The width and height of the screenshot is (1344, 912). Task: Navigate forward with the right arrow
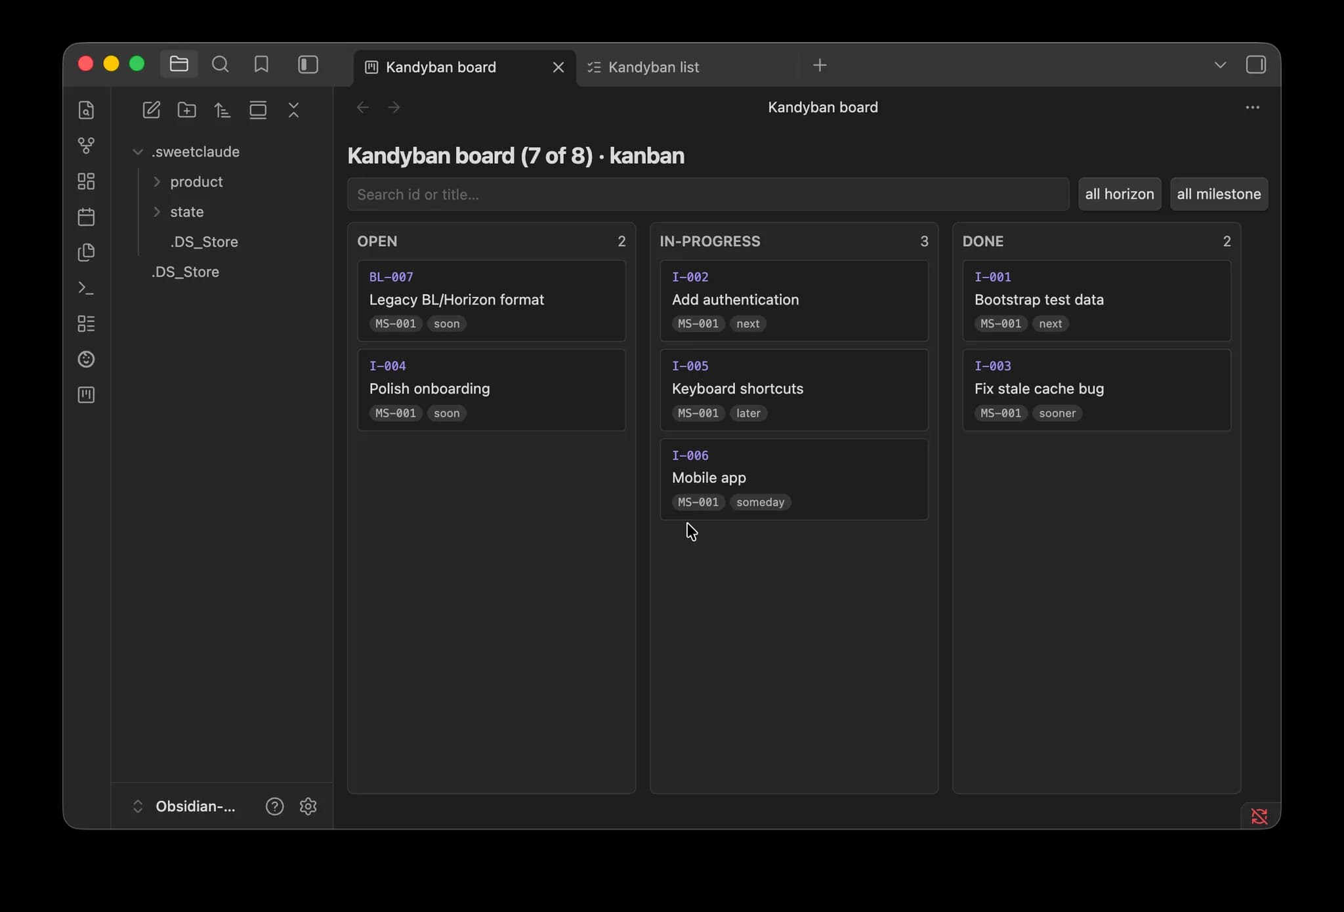click(x=394, y=107)
